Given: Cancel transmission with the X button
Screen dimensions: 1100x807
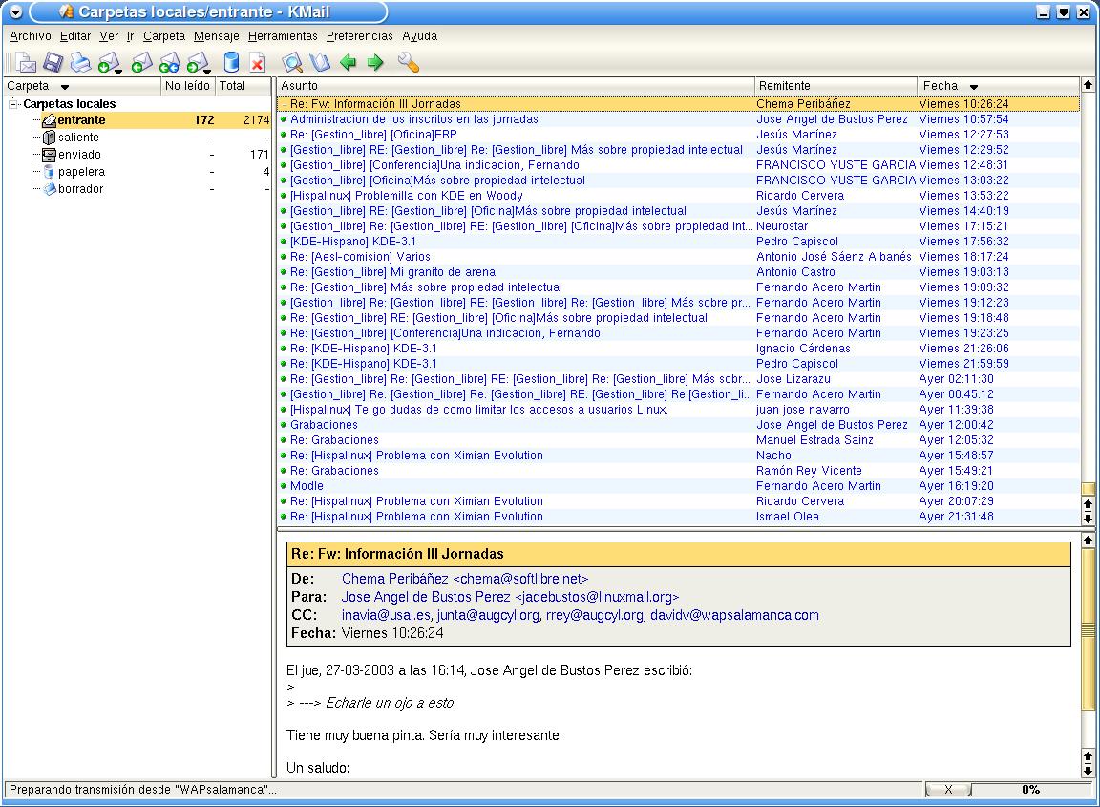Looking at the screenshot, I should click(948, 790).
